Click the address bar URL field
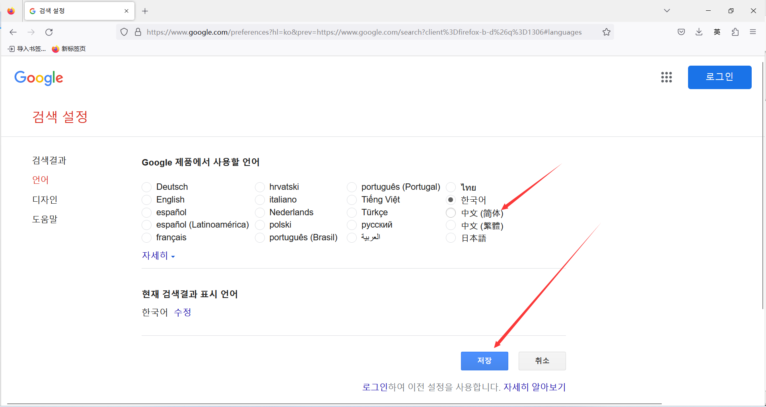This screenshot has width=766, height=407. coord(364,32)
